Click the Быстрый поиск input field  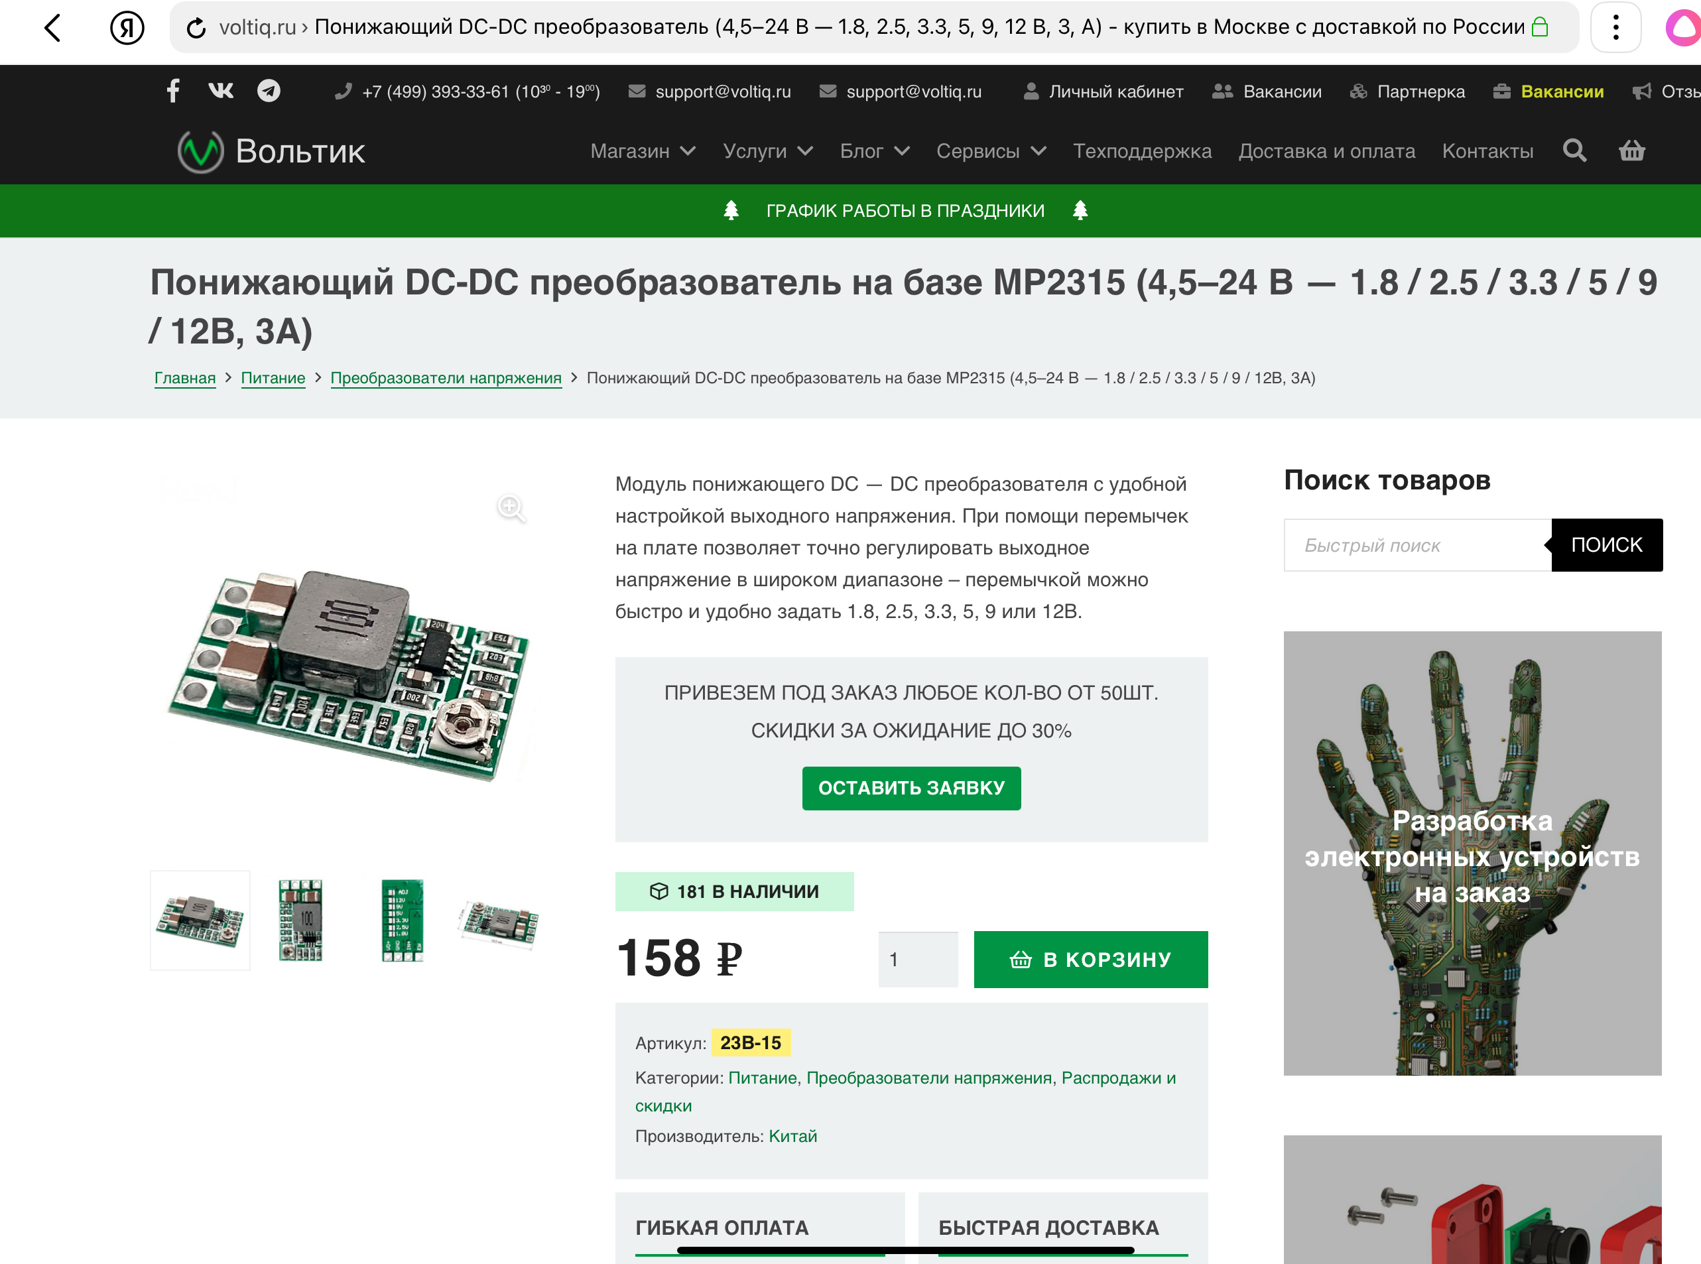coord(1417,546)
